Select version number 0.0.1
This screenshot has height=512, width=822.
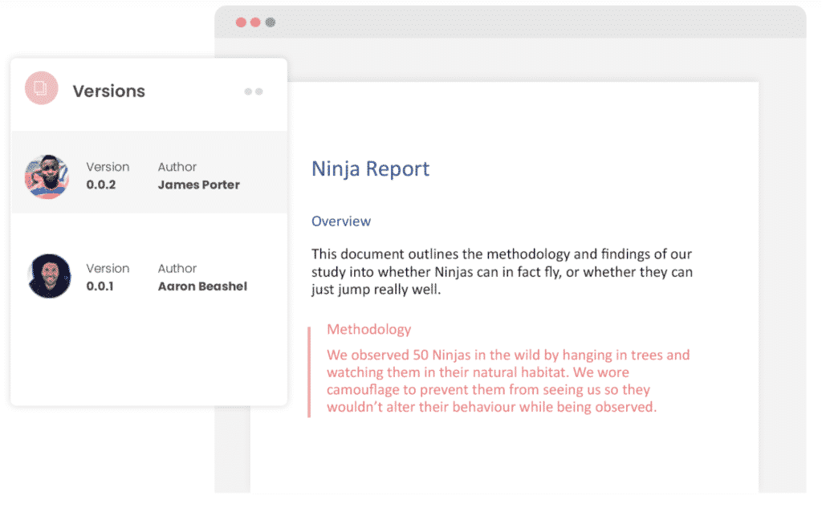tap(100, 286)
